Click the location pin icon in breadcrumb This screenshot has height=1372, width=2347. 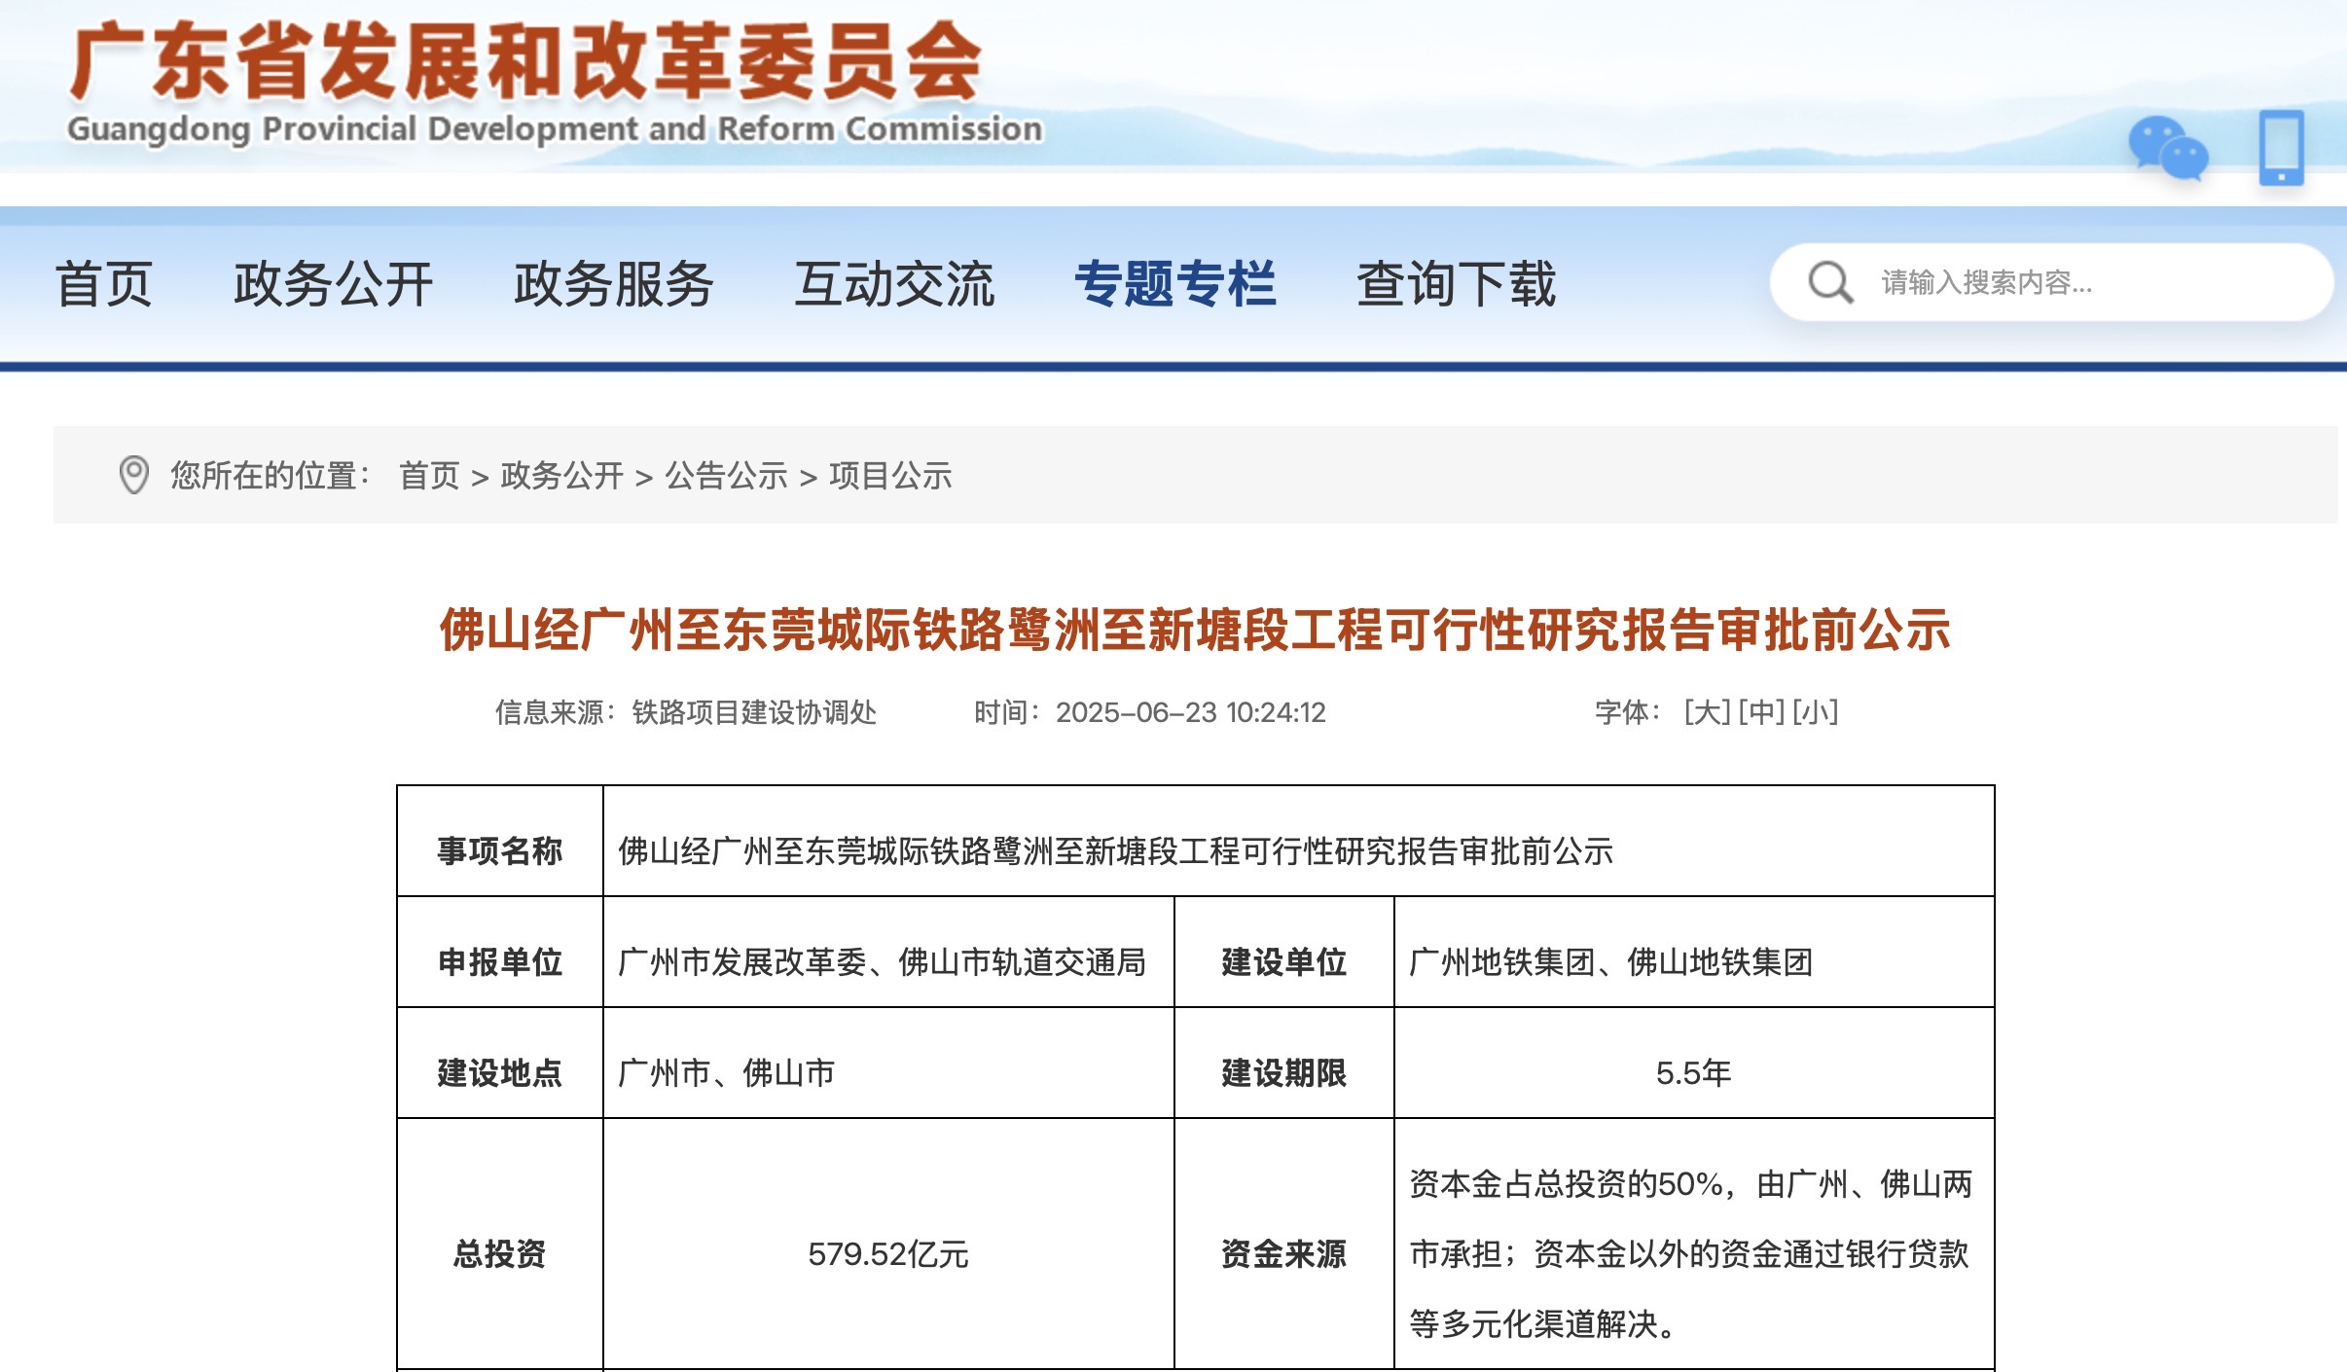133,475
